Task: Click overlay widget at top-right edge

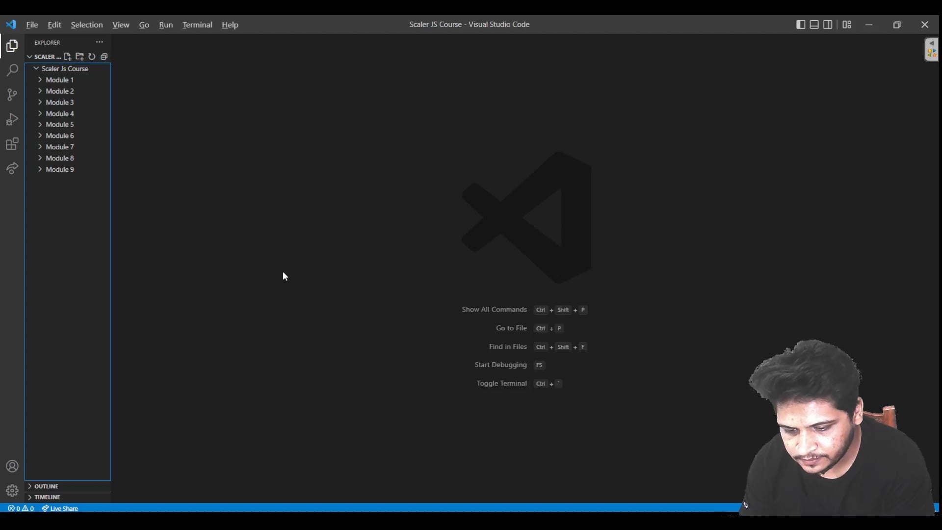Action: pos(931,50)
